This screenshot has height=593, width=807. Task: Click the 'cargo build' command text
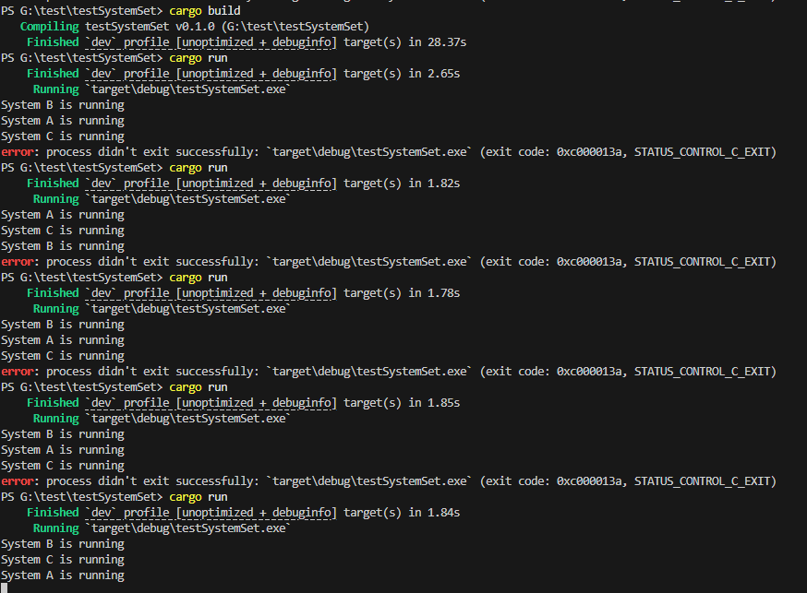click(205, 11)
